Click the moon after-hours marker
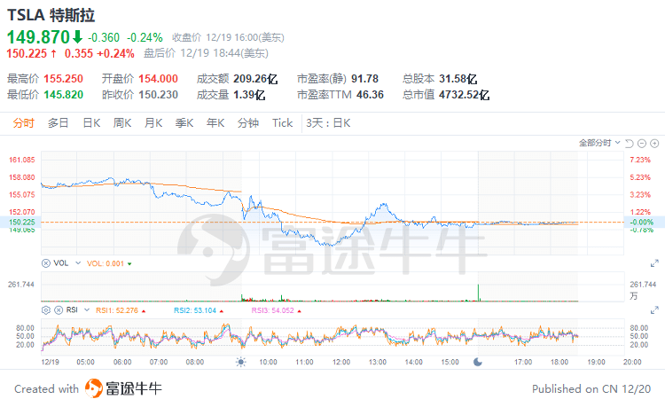 tap(478, 362)
